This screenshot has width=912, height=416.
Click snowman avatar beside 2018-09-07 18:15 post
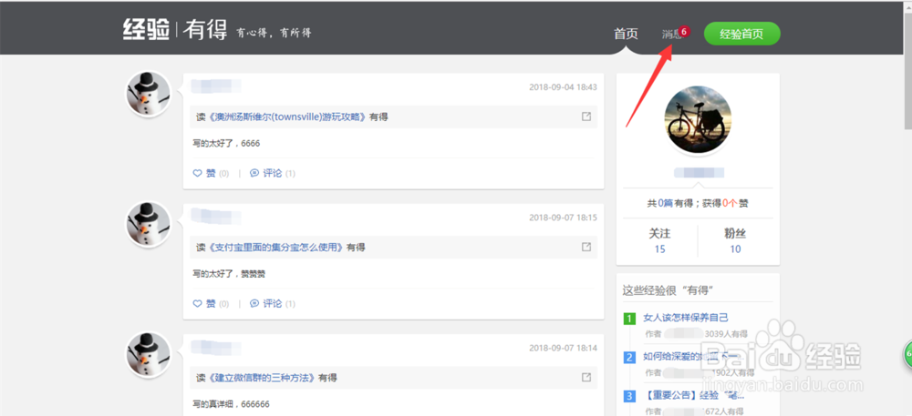coord(149,224)
